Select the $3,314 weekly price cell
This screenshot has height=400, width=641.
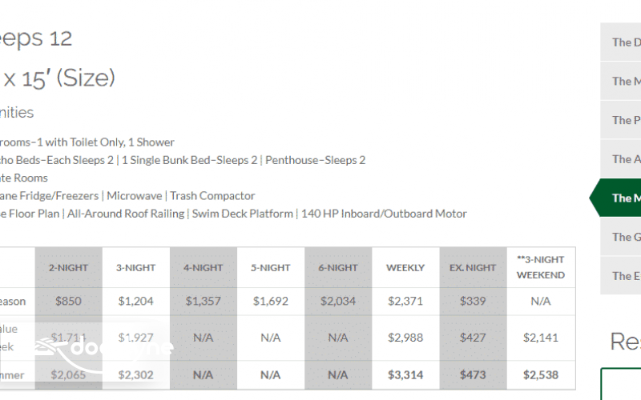pyautogui.click(x=405, y=374)
